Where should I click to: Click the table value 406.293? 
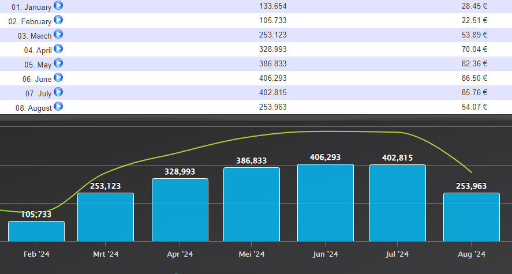[273, 78]
